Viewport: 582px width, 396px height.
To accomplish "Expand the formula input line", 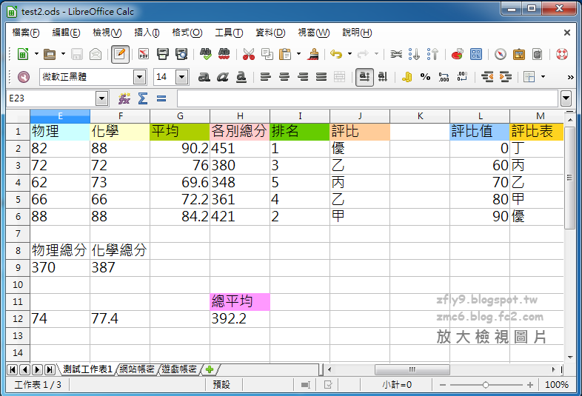I will pyautogui.click(x=566, y=98).
